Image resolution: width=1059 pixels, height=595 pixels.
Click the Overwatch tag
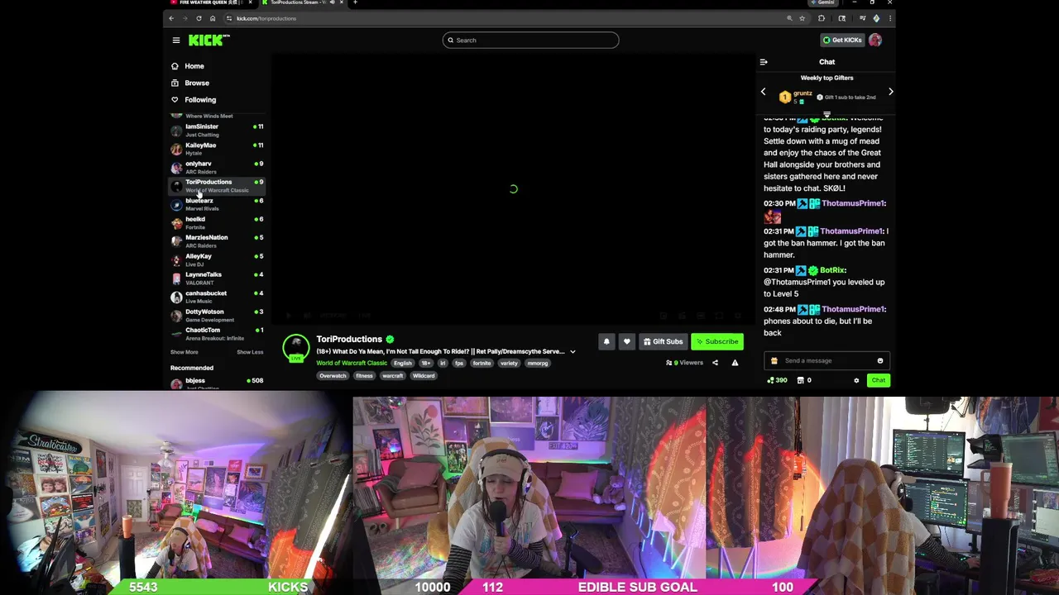333,376
